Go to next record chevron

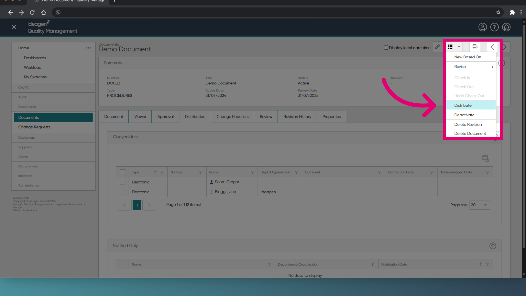point(505,47)
